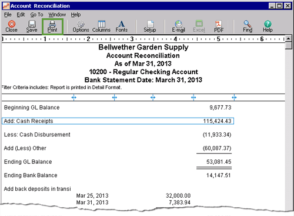Click the 32,000.00 deposit amount
This screenshot has width=294, height=216.
tap(178, 195)
